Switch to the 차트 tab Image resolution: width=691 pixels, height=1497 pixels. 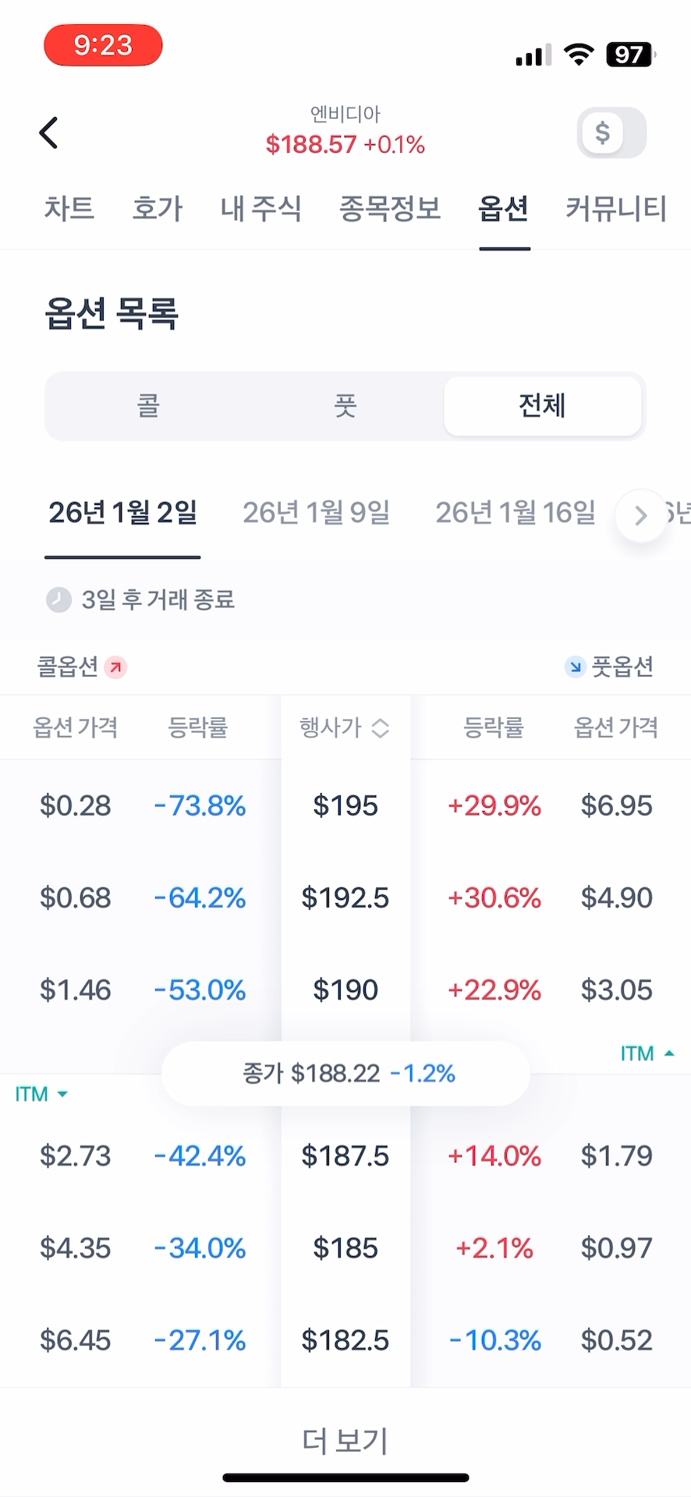point(69,208)
